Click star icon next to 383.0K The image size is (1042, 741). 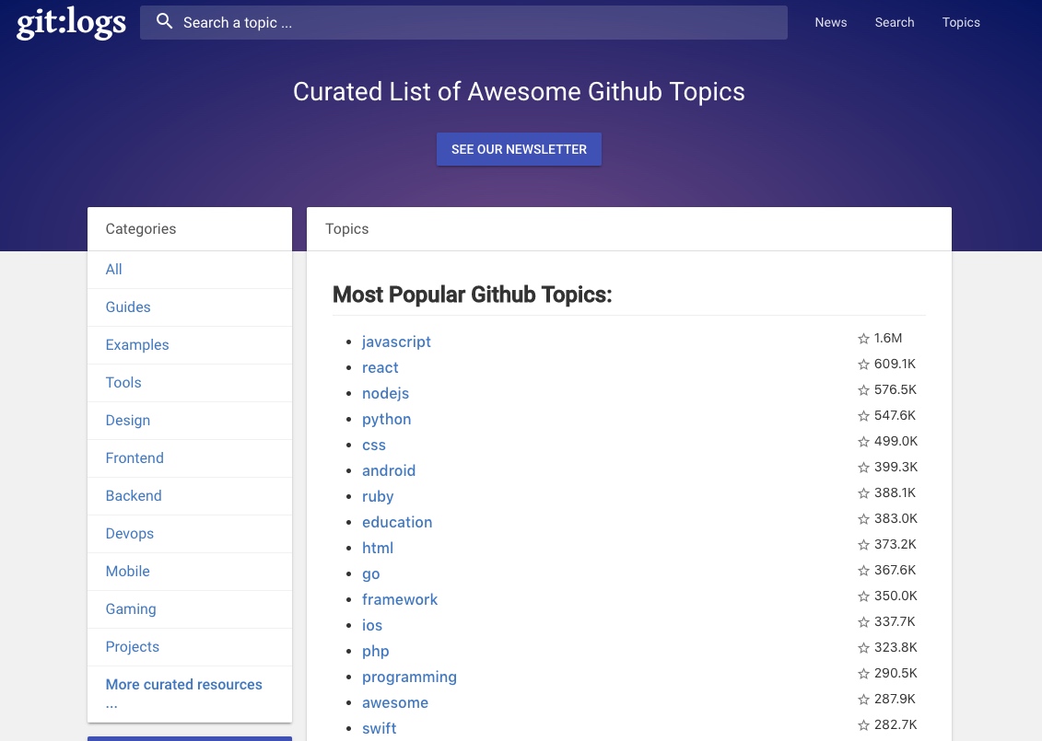864,519
